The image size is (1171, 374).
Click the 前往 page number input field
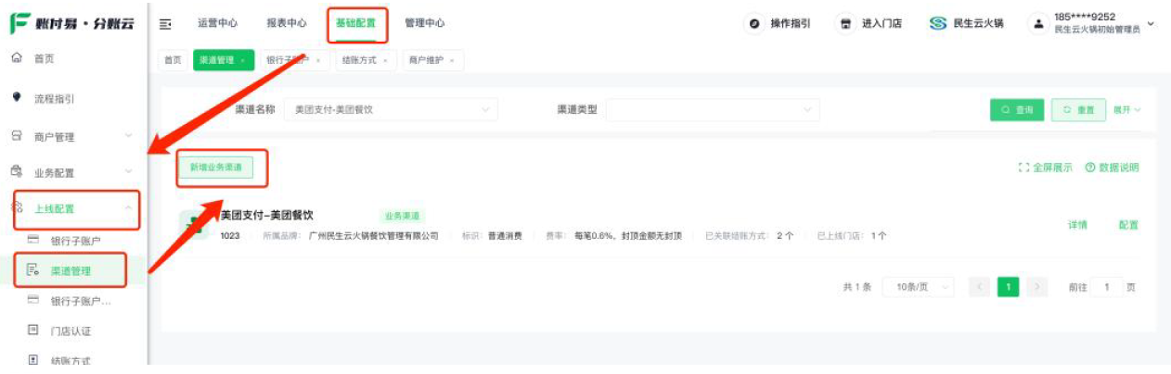click(1106, 287)
